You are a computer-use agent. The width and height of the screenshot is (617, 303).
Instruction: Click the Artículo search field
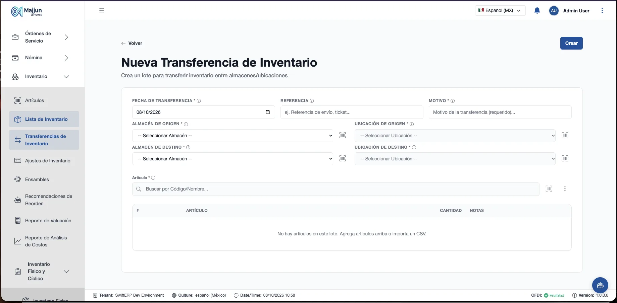point(336,189)
